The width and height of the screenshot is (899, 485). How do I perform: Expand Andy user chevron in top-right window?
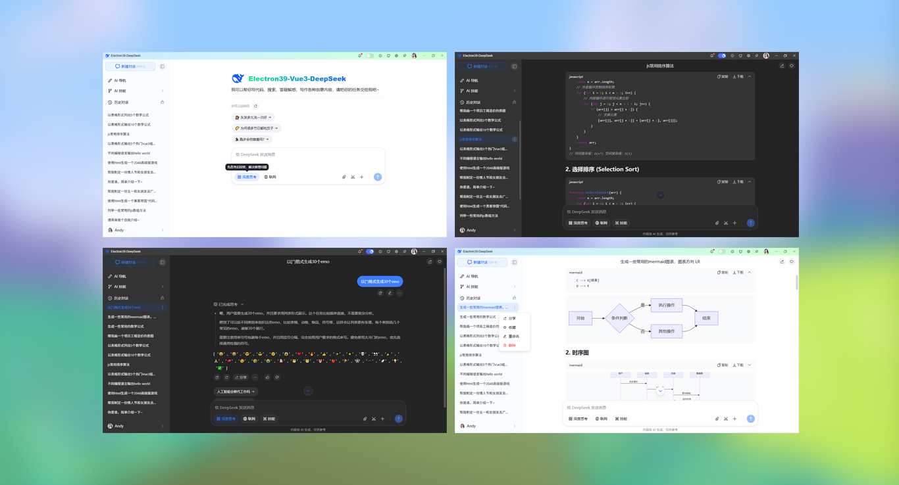[515, 230]
